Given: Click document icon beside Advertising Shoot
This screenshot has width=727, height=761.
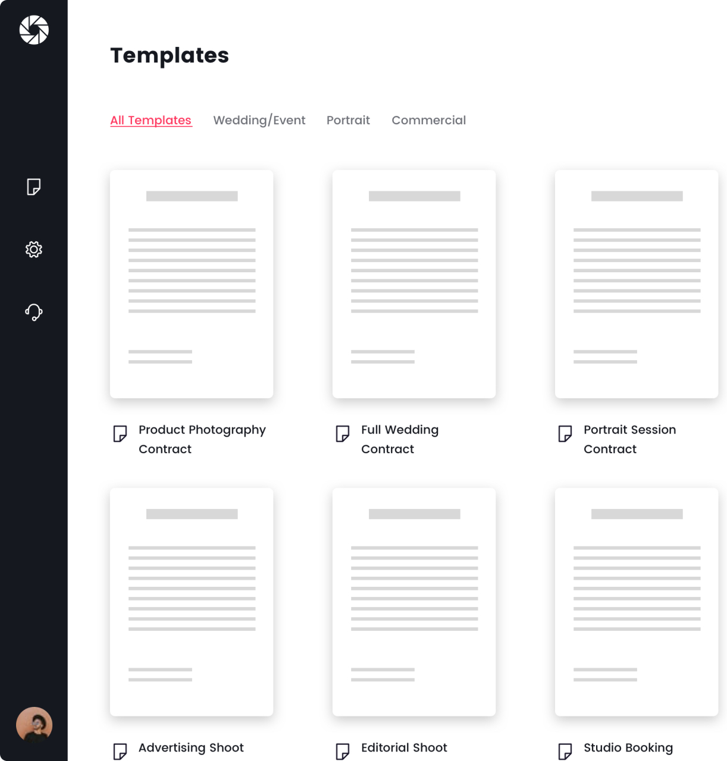Looking at the screenshot, I should point(120,751).
